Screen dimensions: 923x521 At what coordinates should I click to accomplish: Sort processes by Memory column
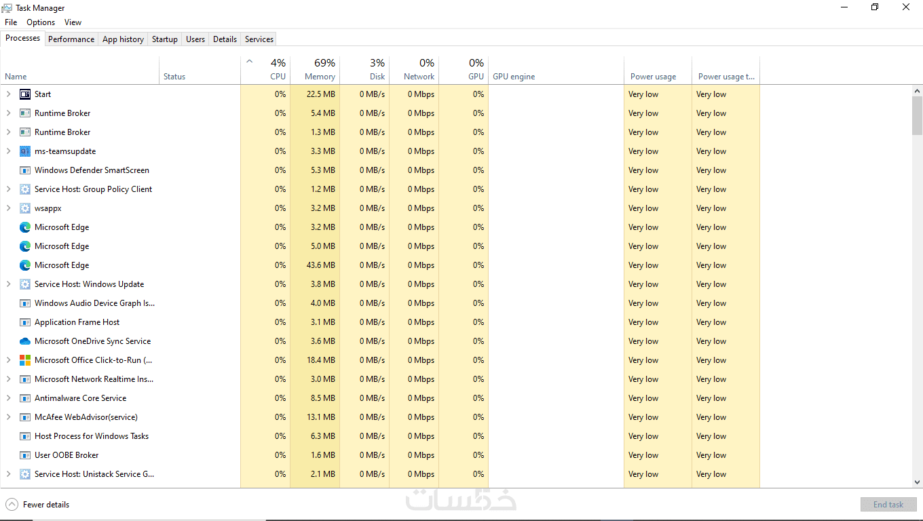click(315, 70)
